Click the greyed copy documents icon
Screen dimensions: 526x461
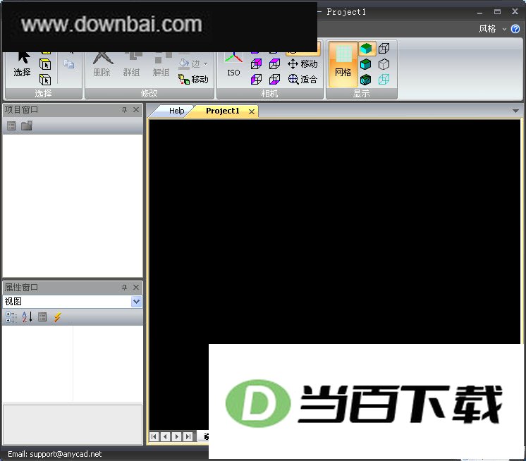tap(69, 63)
